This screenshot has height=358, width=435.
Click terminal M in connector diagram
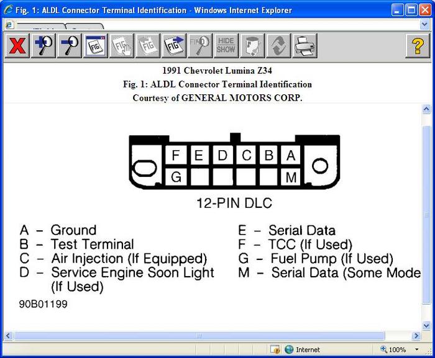click(291, 177)
